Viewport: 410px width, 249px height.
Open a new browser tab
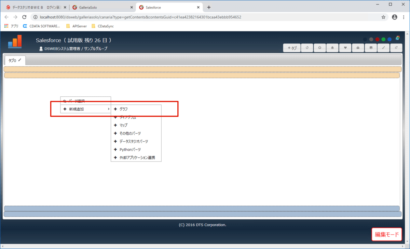click(209, 7)
